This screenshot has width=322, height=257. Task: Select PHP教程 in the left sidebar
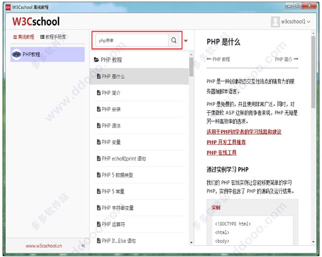pos(47,54)
